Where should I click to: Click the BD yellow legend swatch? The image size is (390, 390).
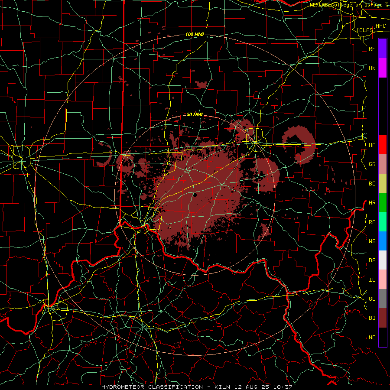[383, 184]
